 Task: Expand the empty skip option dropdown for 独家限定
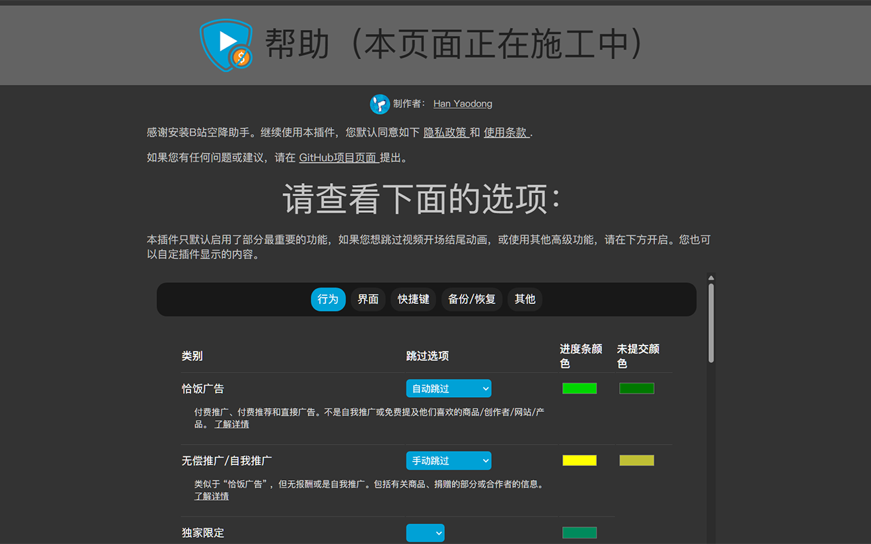[x=425, y=533]
